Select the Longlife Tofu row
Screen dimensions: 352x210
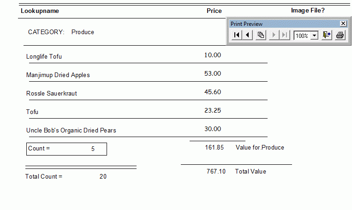(44, 56)
